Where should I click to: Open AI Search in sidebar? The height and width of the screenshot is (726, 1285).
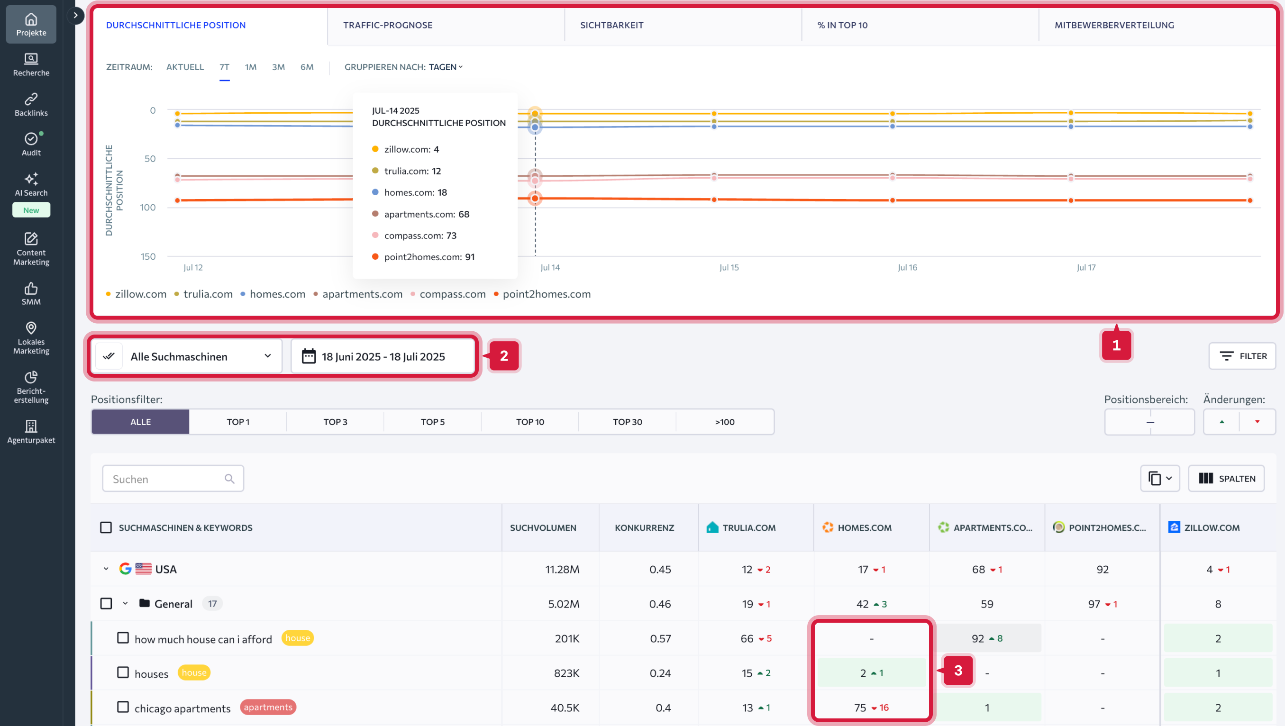coord(31,184)
